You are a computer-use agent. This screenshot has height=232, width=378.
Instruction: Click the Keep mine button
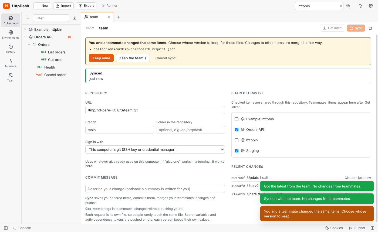pos(101,58)
